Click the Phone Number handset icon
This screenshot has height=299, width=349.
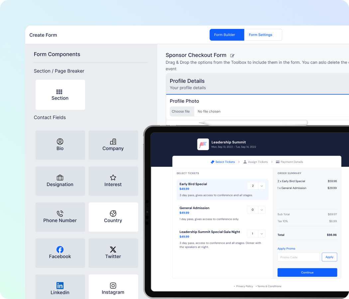click(60, 214)
